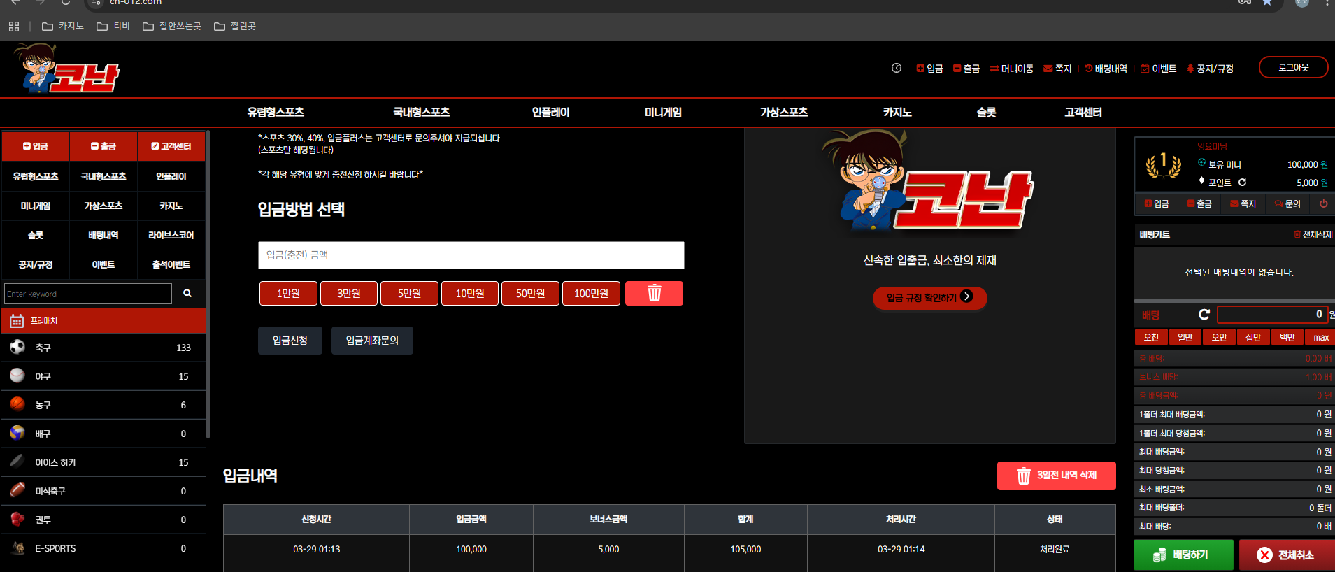The image size is (1335, 572).
Task: Click the bookmark star in address bar
Action: tap(1267, 3)
